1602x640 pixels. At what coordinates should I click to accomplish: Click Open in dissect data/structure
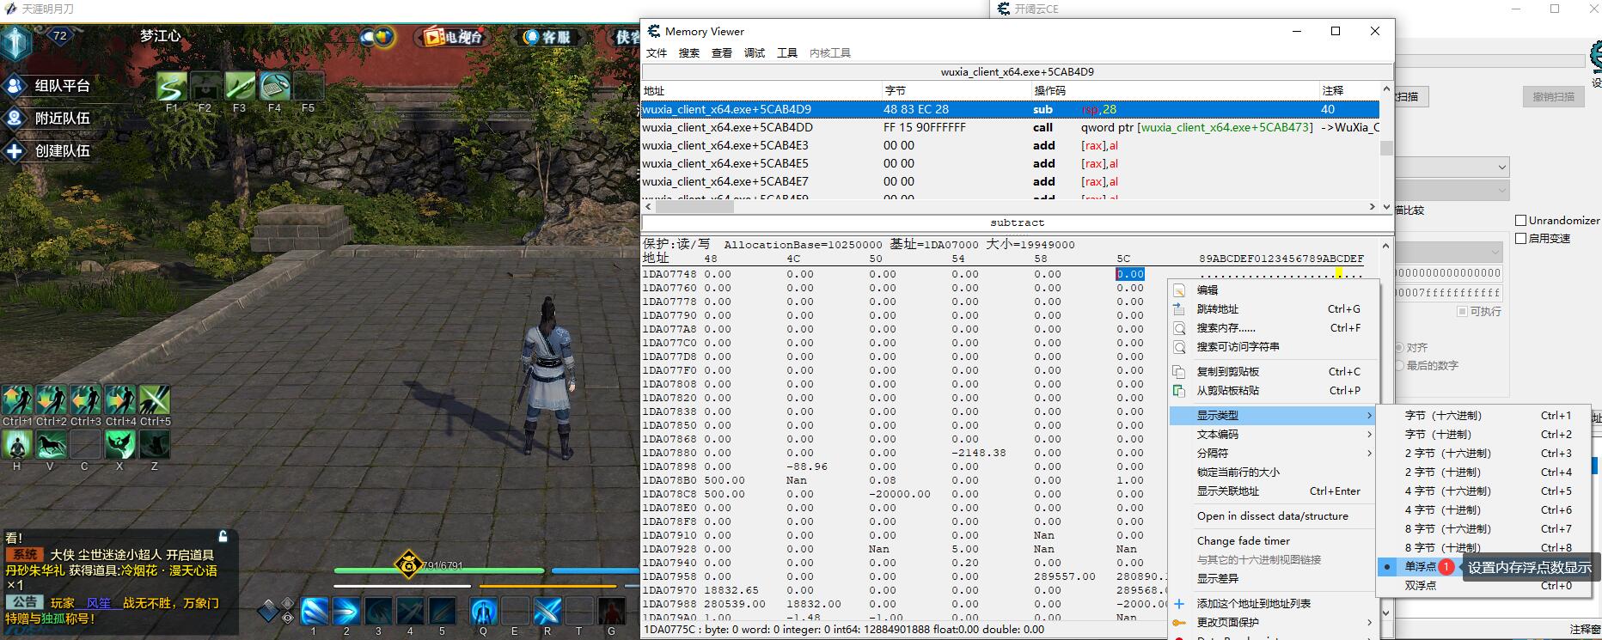[1273, 516]
